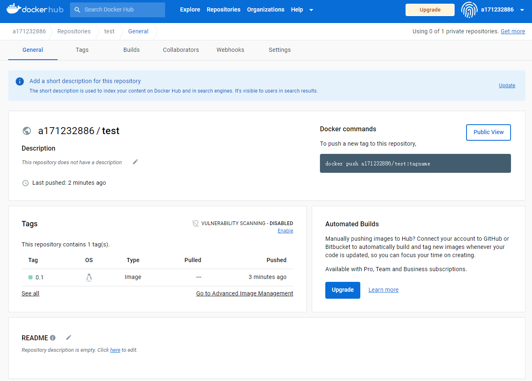Open Go to Advanced Image Management link

pos(245,293)
